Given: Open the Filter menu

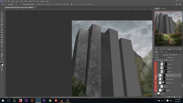Looking at the screenshot, I should click(x=30, y=1).
